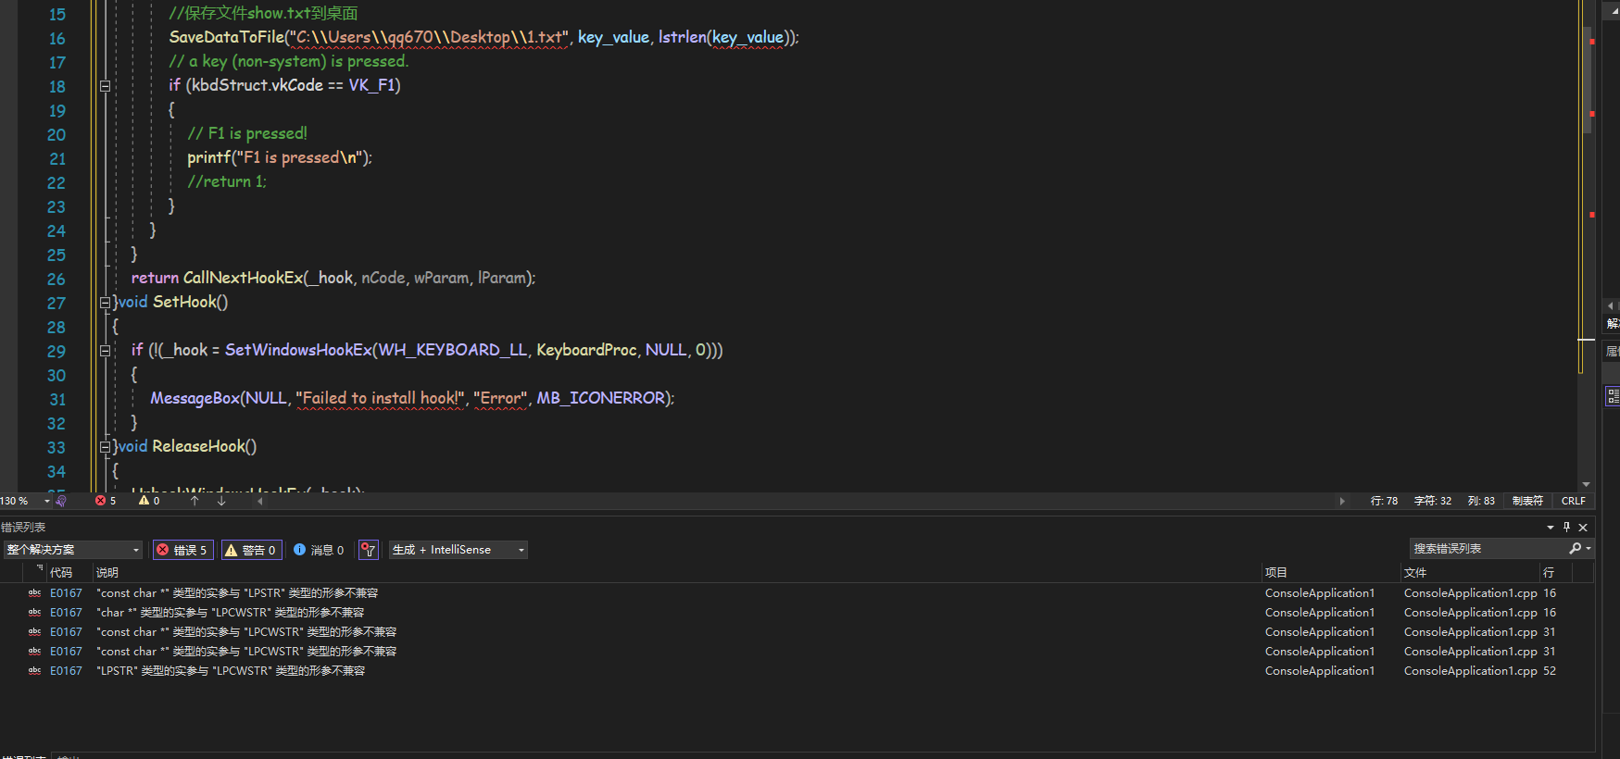Screen dimensions: 1620x759
Task: Click the 属 properties side panel tab
Action: pos(1613,352)
